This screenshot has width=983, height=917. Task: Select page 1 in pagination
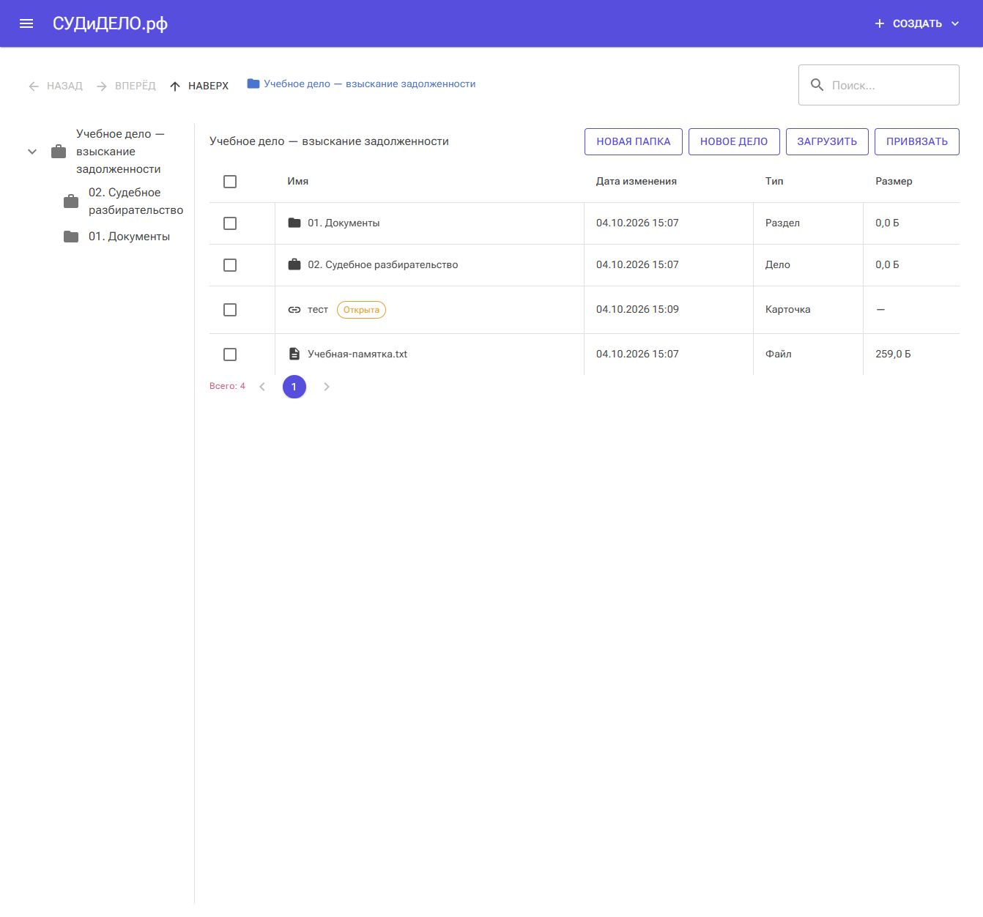[x=294, y=387]
